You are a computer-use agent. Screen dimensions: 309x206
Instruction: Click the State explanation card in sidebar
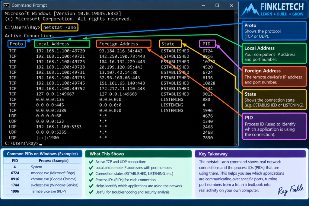pyautogui.click(x=274, y=100)
